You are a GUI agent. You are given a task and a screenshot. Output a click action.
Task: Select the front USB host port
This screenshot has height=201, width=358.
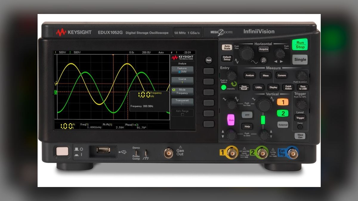tap(103, 150)
